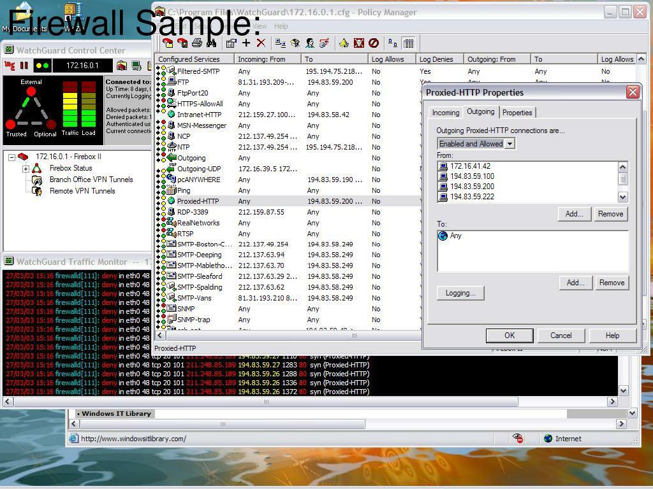Click the Log Denies column header
Viewport: 653px width, 489px height.
440,59
